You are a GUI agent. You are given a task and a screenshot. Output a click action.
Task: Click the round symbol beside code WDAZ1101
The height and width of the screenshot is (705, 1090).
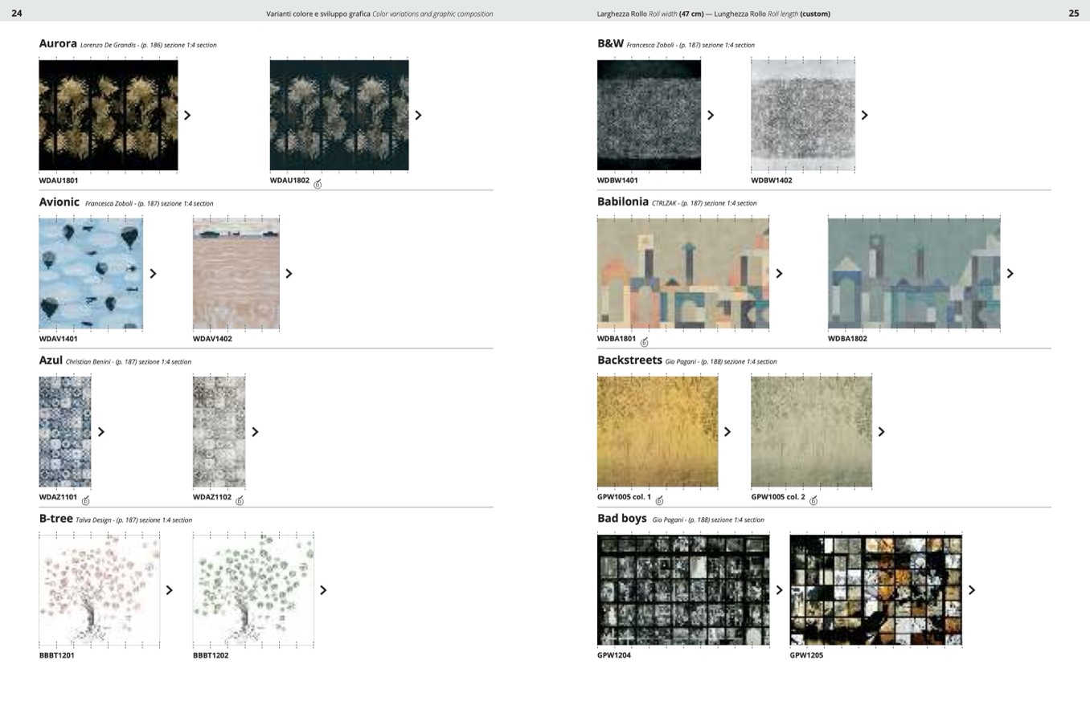click(x=85, y=500)
